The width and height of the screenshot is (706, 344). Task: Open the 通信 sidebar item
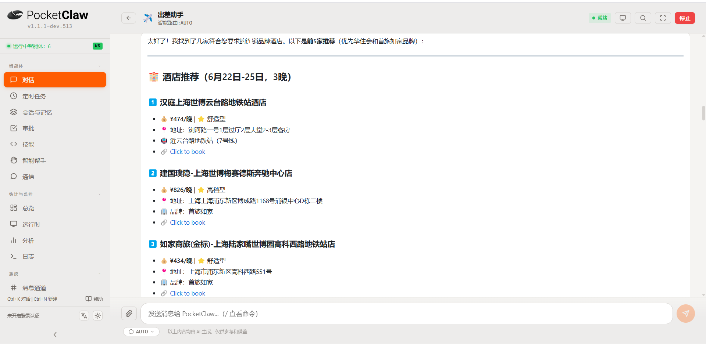[55, 177]
